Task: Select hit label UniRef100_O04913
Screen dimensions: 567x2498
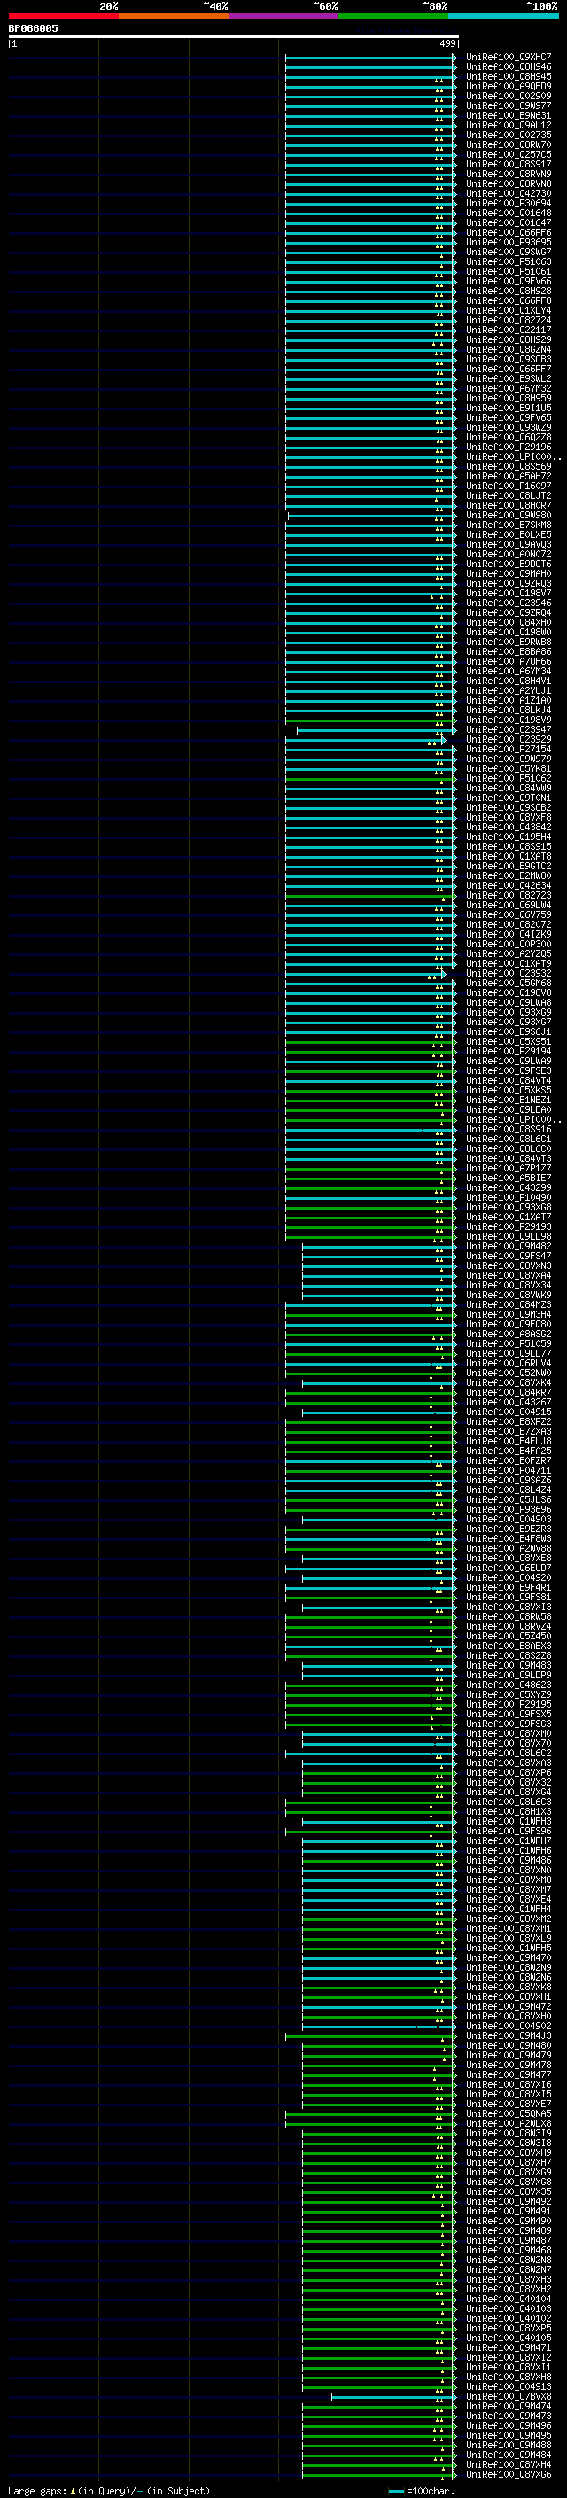Action: click(x=509, y=2387)
